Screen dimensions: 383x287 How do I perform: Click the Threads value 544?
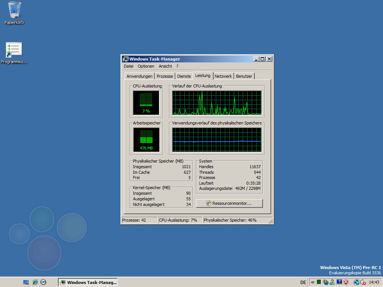(x=257, y=172)
